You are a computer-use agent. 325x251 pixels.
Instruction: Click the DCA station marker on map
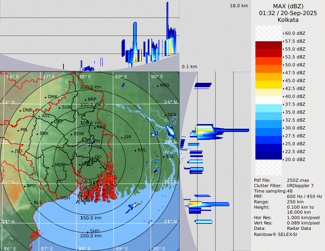point(165,115)
